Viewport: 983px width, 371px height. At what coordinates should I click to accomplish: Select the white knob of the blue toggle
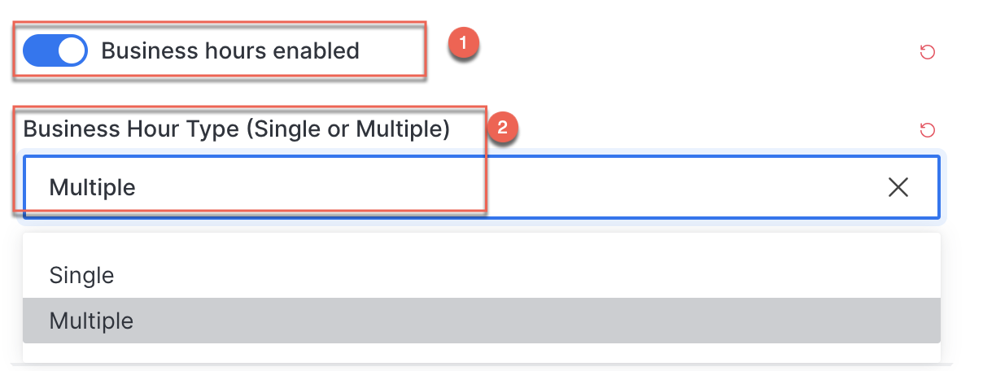[x=72, y=50]
